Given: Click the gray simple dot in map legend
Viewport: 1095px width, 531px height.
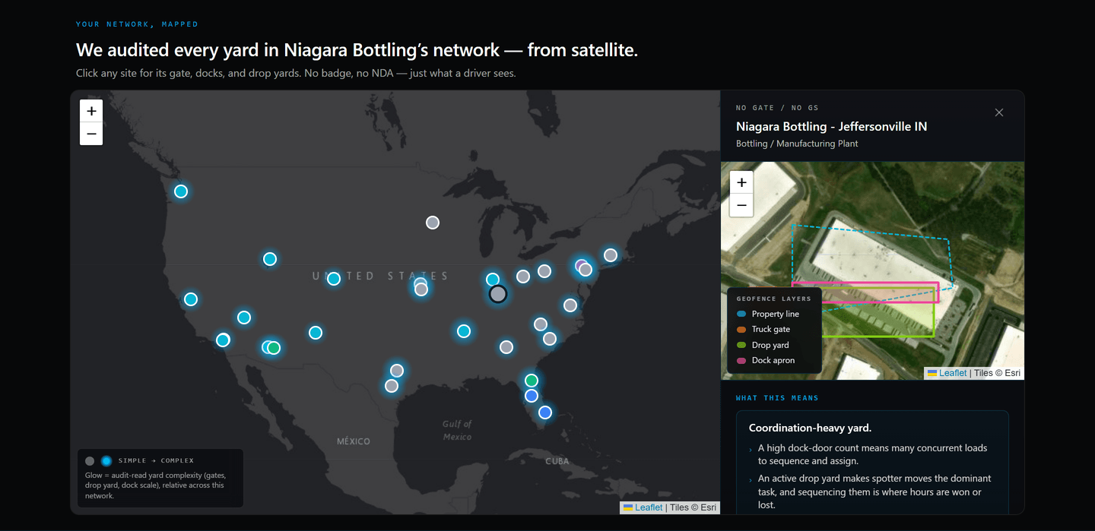Looking at the screenshot, I should (90, 461).
